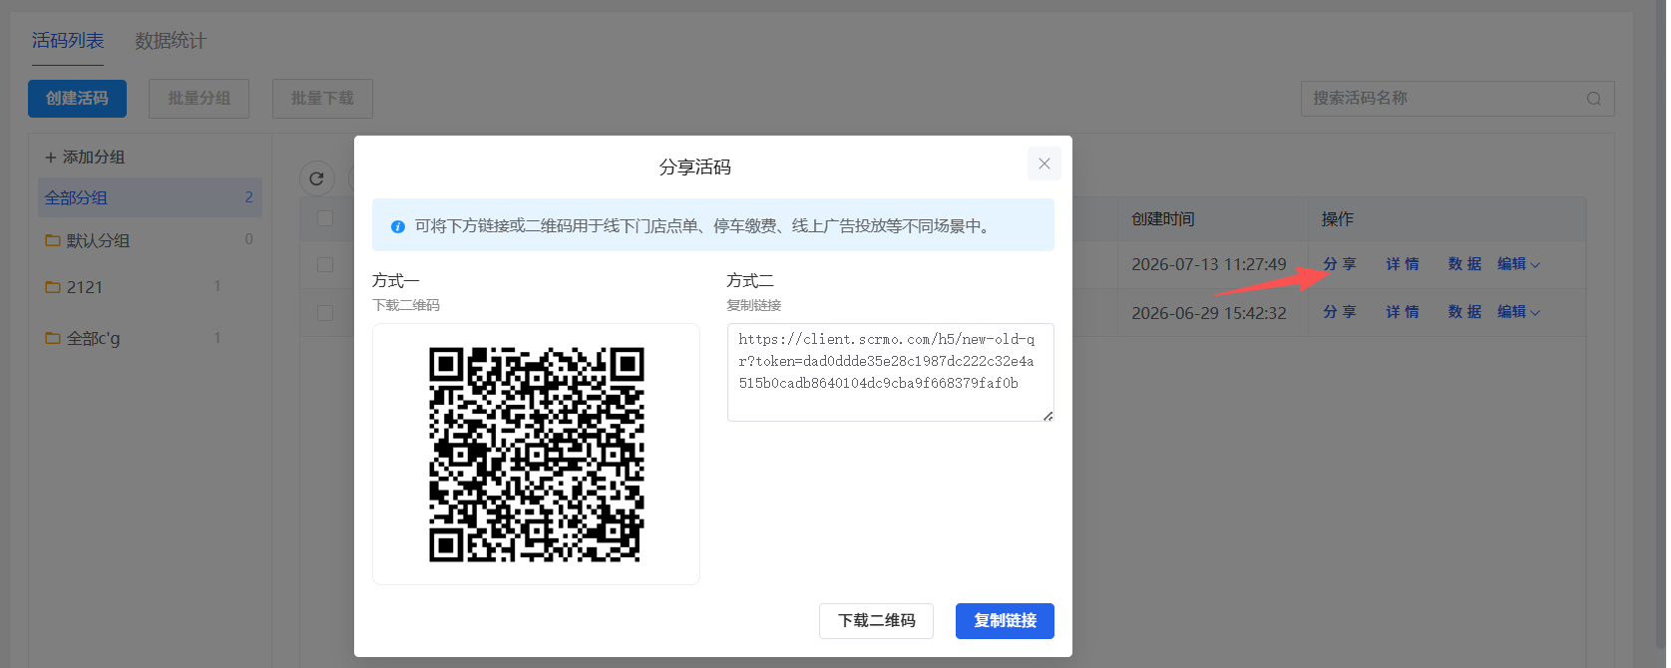Click the 2026-06-29 15:42:32 timestamp cell
The width and height of the screenshot is (1671, 668).
(1209, 313)
